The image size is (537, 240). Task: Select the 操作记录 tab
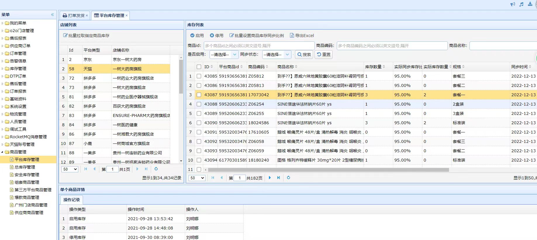tap(72, 200)
